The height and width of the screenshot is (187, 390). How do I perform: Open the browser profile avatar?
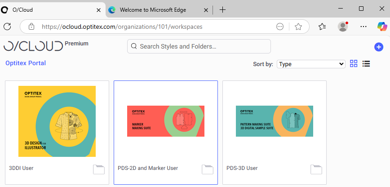[343, 27]
